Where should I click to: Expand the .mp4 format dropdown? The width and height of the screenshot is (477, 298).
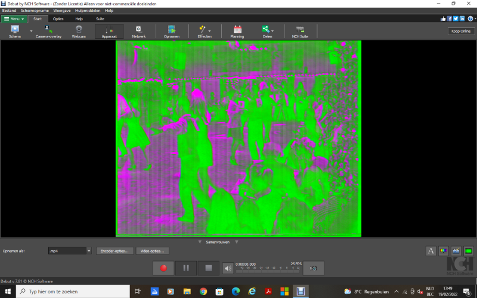89,251
